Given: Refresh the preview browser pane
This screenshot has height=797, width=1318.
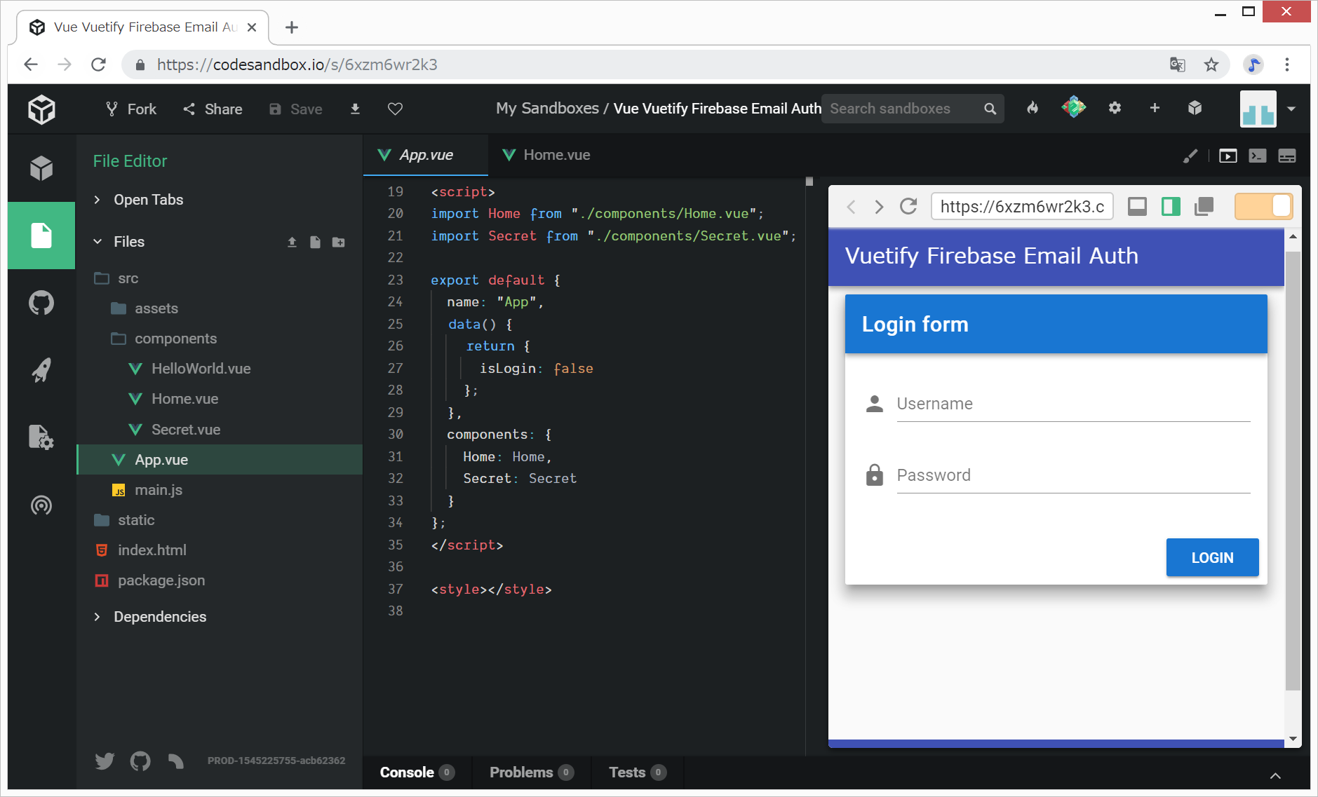Looking at the screenshot, I should (908, 206).
